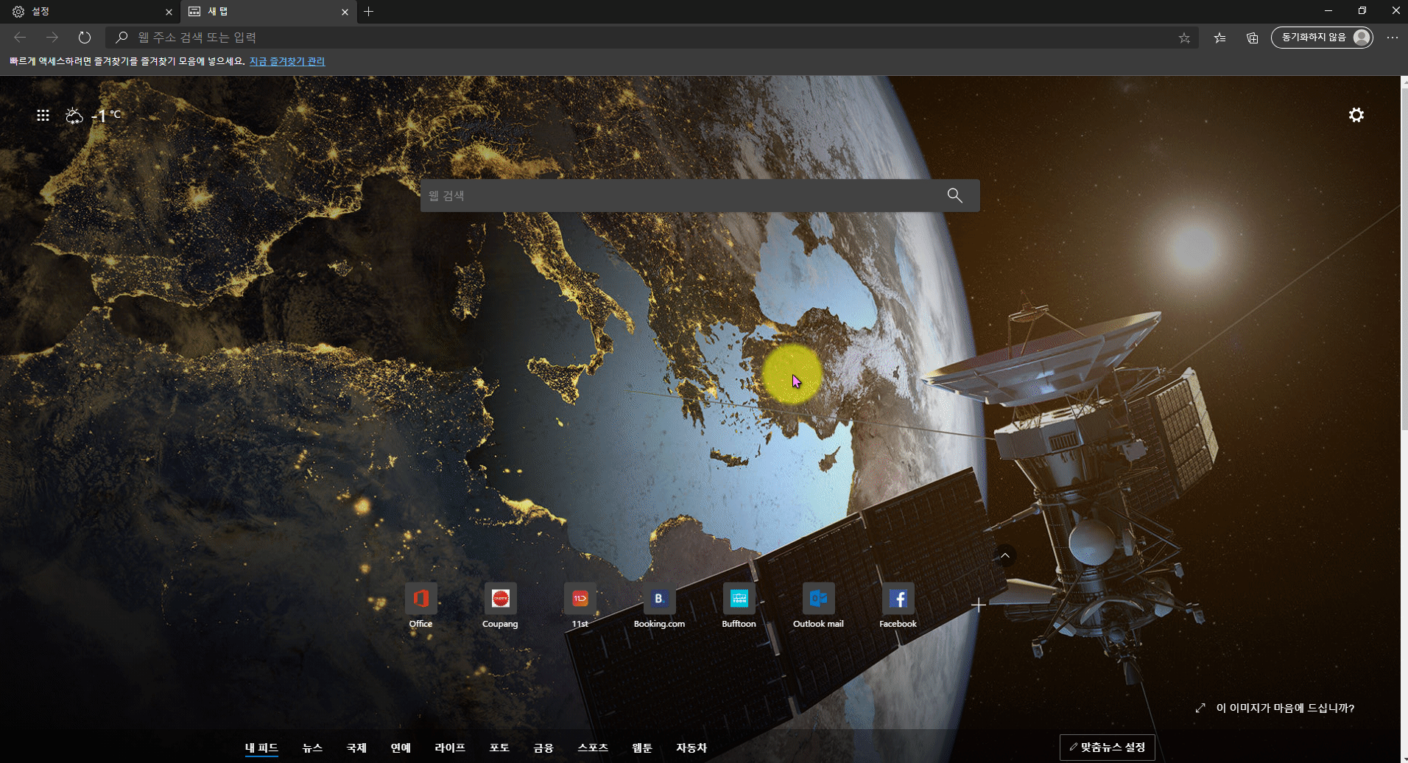Close the 설정 tab

(x=169, y=12)
